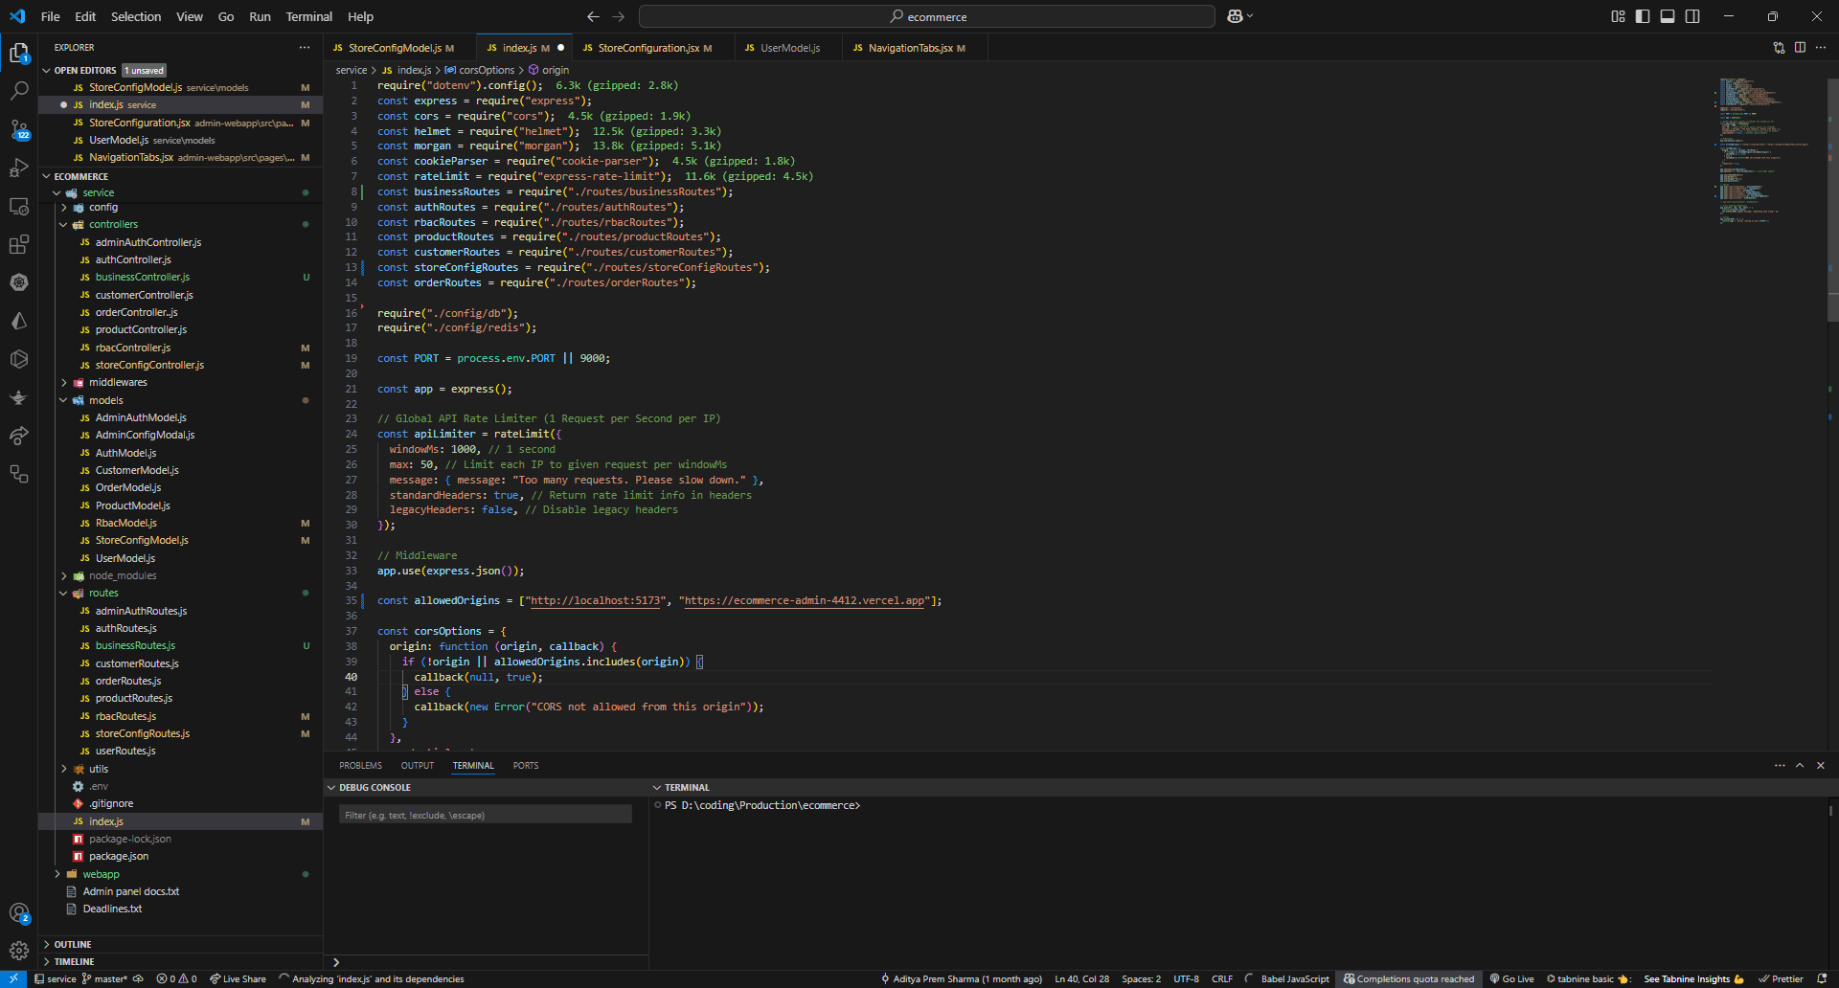Open the Live Share activity bar icon
Viewport: 1839px width, 988px height.
tap(19, 436)
